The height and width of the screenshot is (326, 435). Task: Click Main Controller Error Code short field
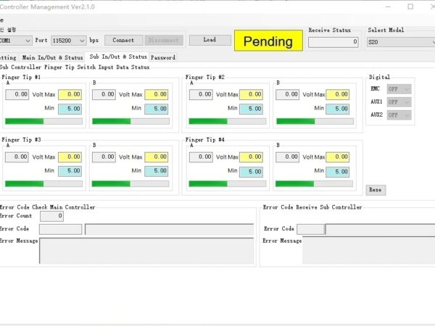coord(60,229)
